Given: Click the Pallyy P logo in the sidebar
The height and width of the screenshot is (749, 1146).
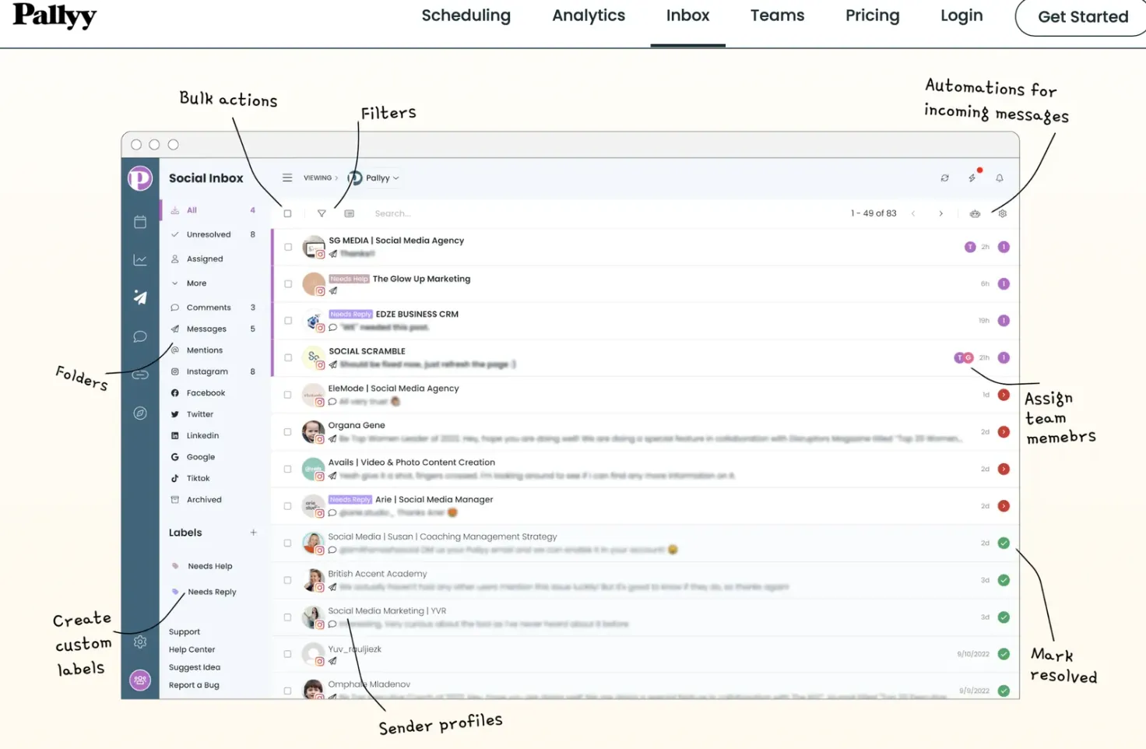Looking at the screenshot, I should (140, 178).
